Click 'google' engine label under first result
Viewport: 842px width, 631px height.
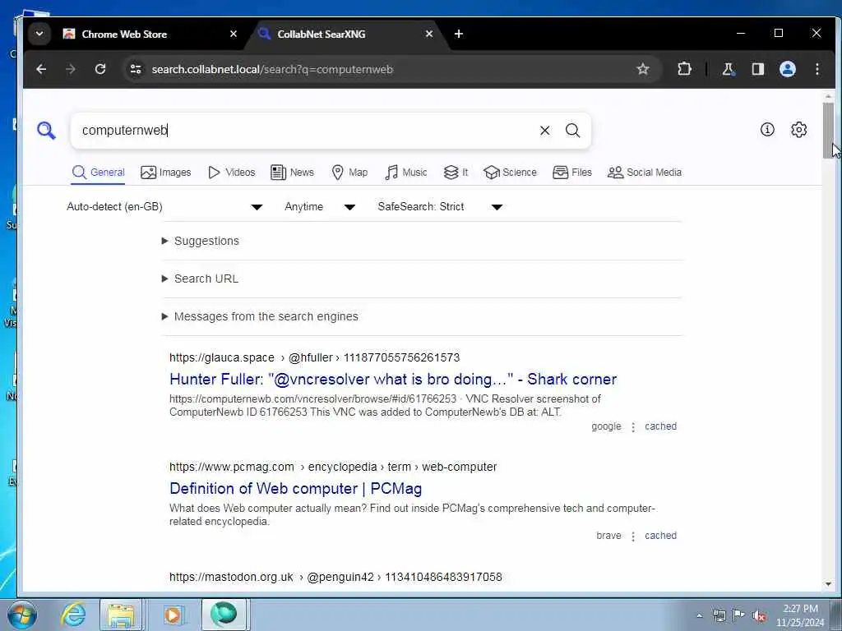(606, 426)
